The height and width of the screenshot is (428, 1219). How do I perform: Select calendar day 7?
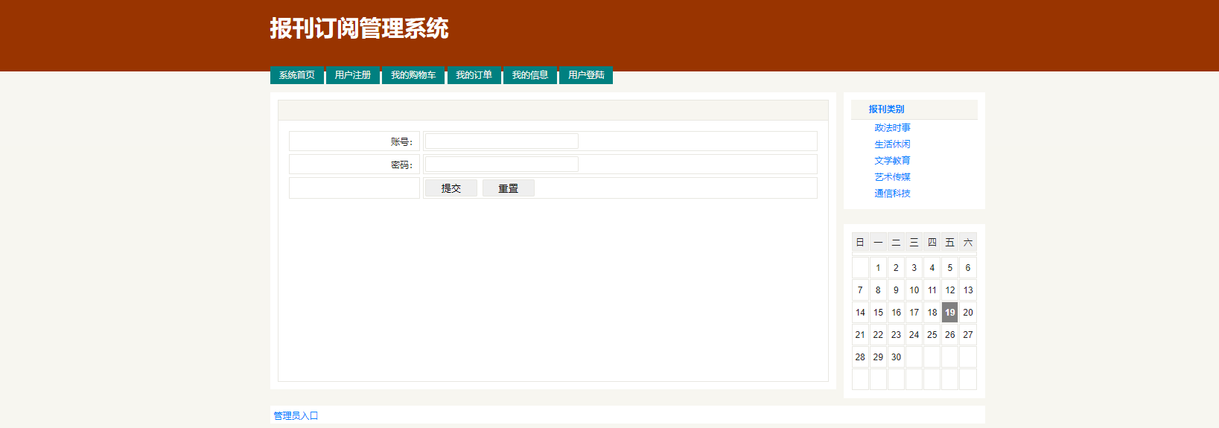click(x=860, y=290)
